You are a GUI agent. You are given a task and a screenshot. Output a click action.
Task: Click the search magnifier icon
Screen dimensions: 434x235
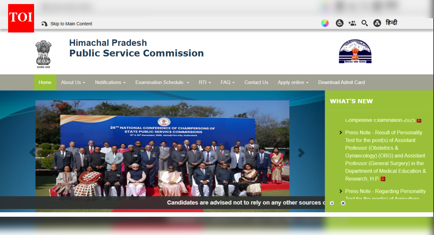(365, 23)
